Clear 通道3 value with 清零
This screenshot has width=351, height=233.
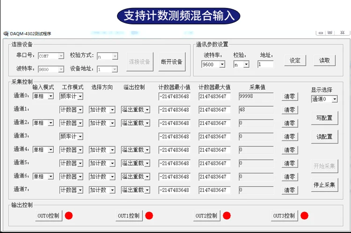tap(290, 137)
